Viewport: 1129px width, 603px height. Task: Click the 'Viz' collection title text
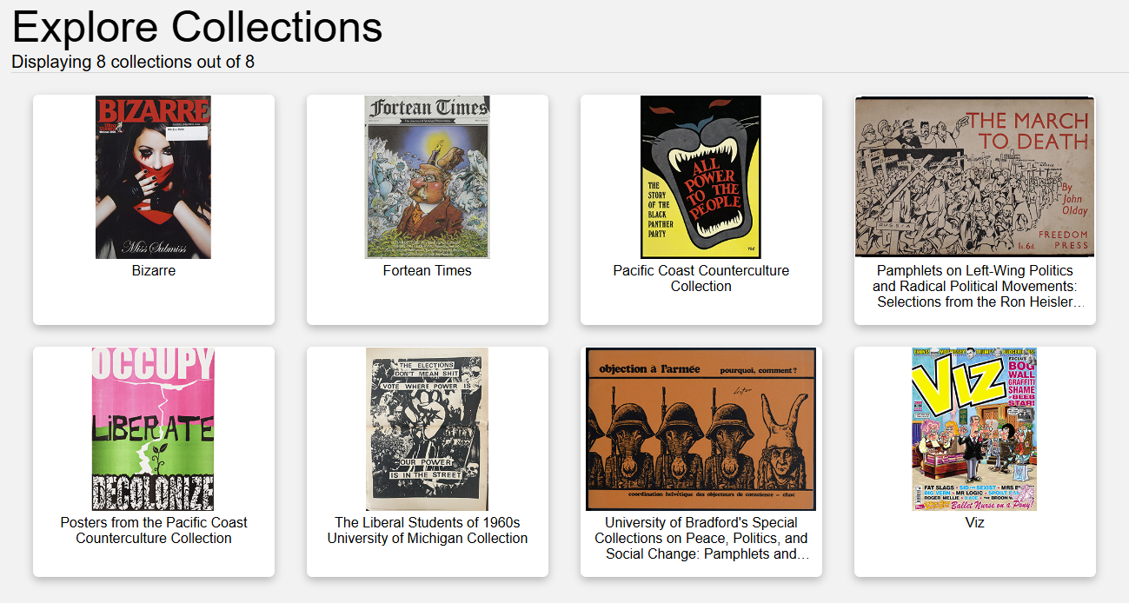(975, 523)
